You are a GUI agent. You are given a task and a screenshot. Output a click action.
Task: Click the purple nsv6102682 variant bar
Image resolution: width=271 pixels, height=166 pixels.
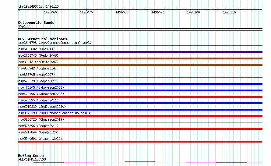[x=140, y=52]
